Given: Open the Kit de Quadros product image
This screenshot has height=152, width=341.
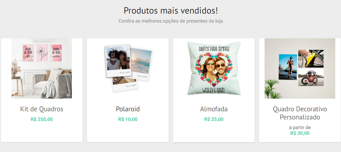Looking at the screenshot, I should coord(42,68).
